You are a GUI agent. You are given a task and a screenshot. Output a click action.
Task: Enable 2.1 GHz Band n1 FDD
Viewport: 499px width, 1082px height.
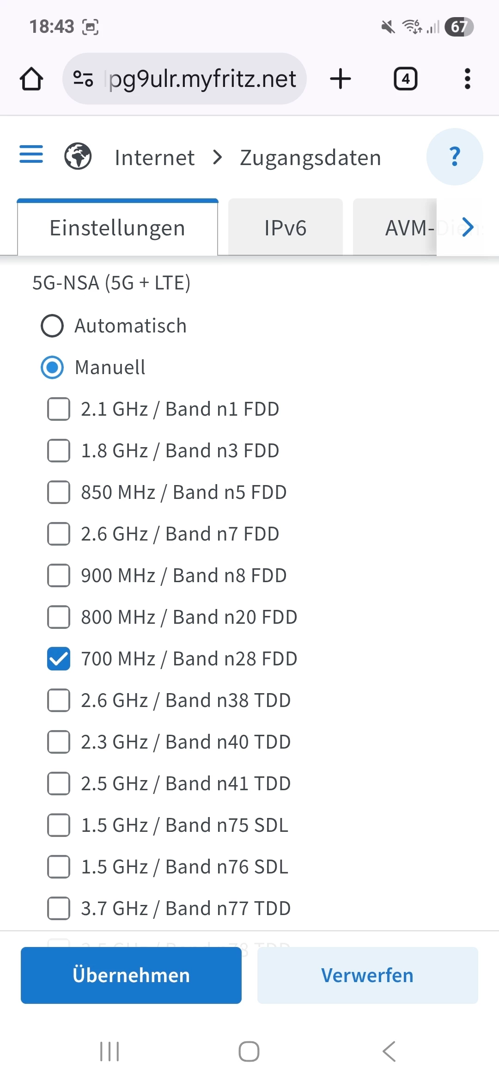coord(59,409)
